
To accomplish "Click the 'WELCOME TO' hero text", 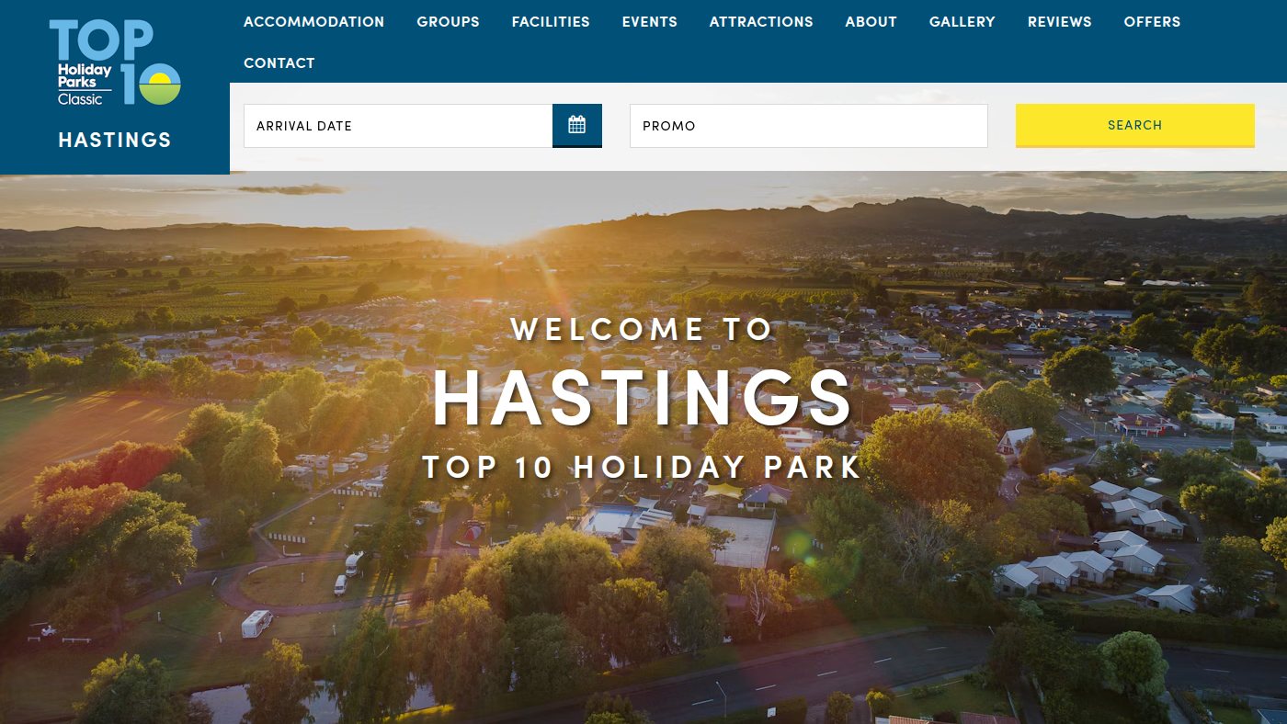I will tap(642, 329).
